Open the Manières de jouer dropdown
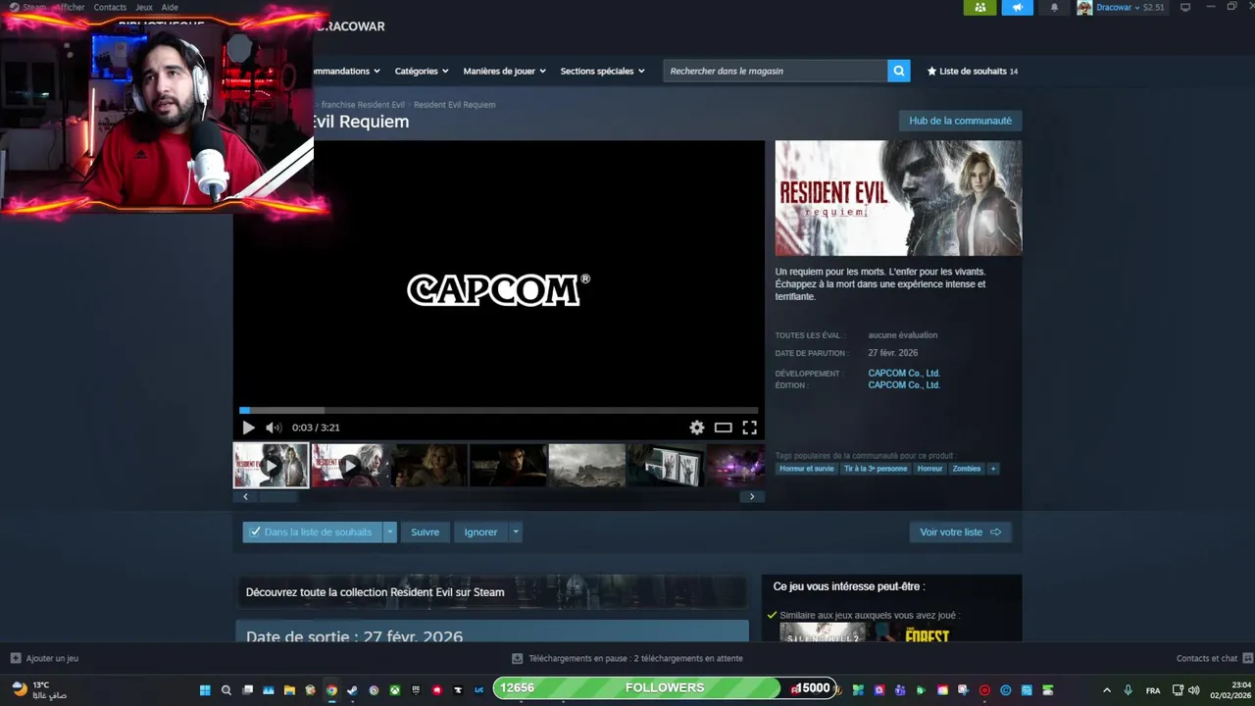 tap(505, 71)
